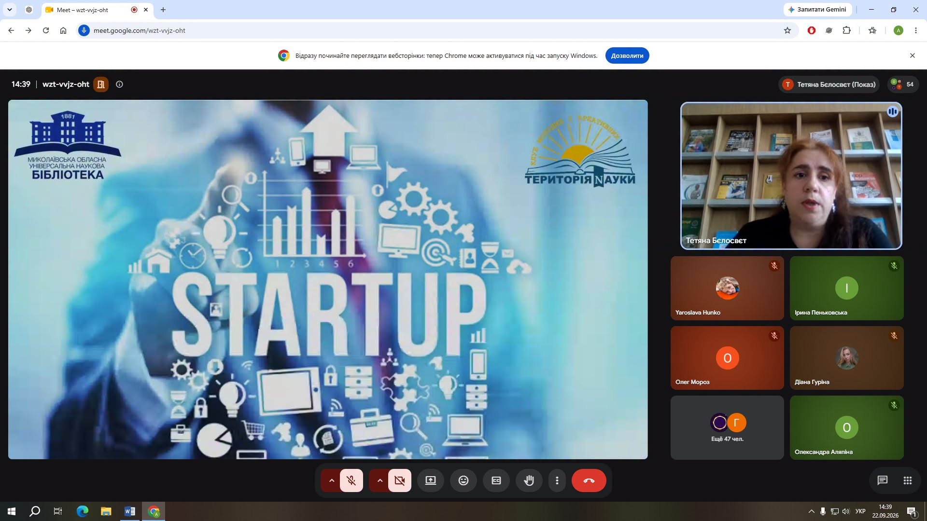
Task: Open more options three-dot menu
Action: click(x=557, y=480)
